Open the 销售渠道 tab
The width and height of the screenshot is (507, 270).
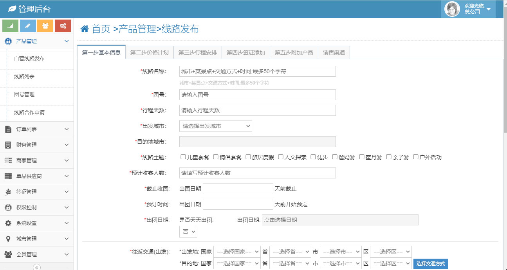[x=334, y=52]
